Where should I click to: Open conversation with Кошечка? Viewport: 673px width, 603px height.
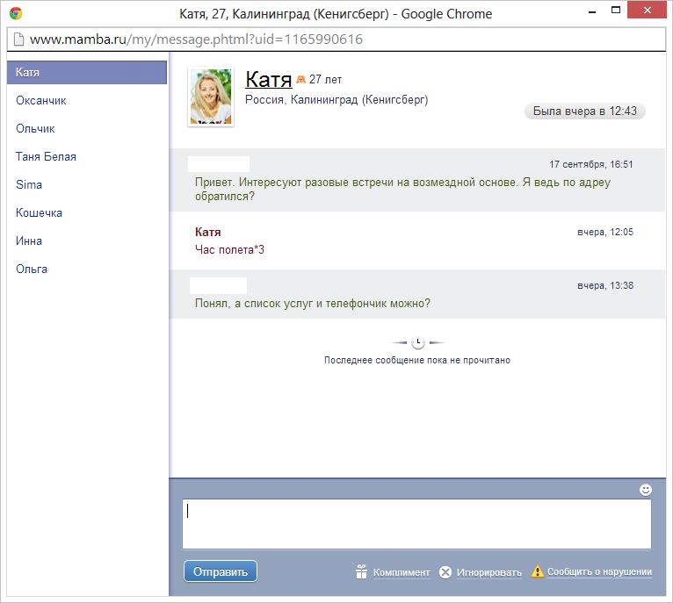pos(39,212)
